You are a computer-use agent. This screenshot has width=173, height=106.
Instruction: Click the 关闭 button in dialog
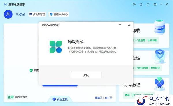86,75
